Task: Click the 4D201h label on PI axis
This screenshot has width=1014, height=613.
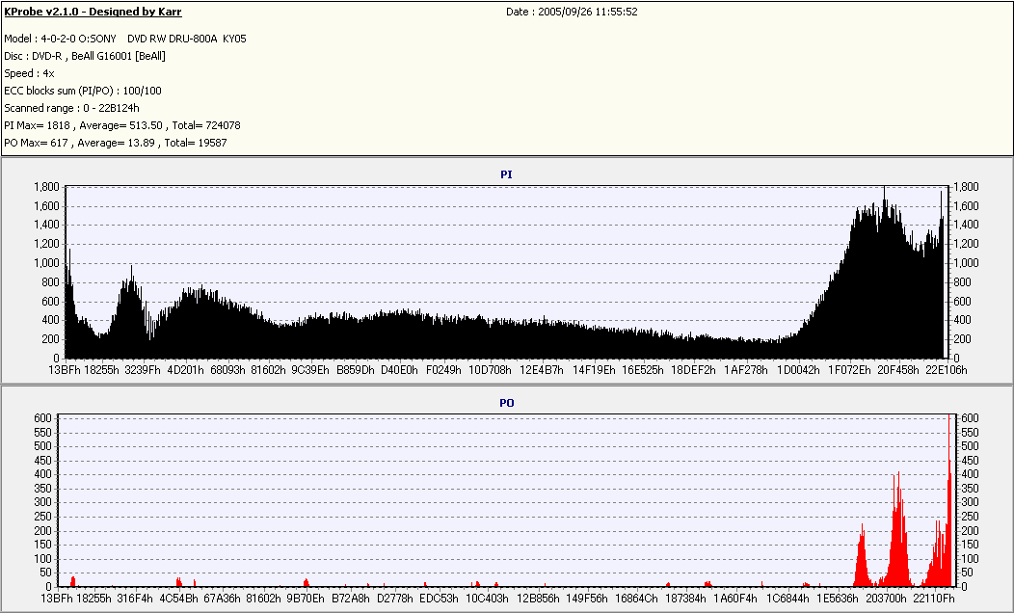Action: (186, 370)
